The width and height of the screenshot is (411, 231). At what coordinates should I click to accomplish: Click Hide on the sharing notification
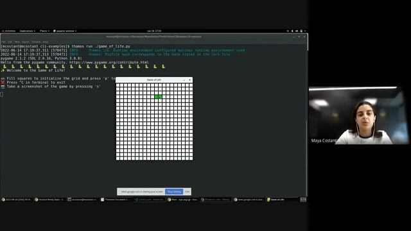pos(187,192)
